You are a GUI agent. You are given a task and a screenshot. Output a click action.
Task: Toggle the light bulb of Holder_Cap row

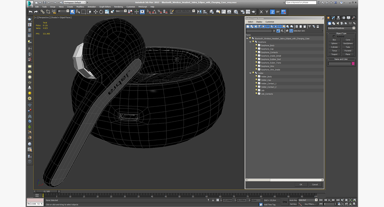click(x=256, y=80)
